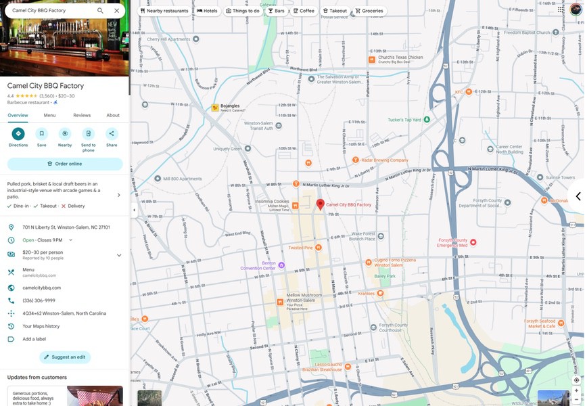Select the Nearby restaurants chip

[164, 11]
